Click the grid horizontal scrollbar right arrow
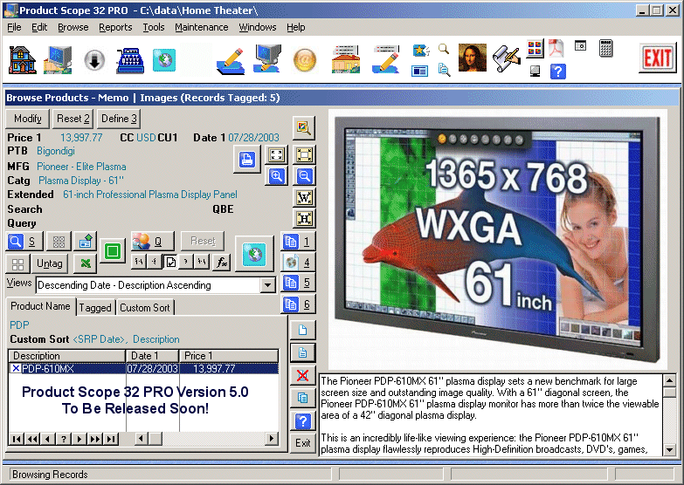 [272, 439]
